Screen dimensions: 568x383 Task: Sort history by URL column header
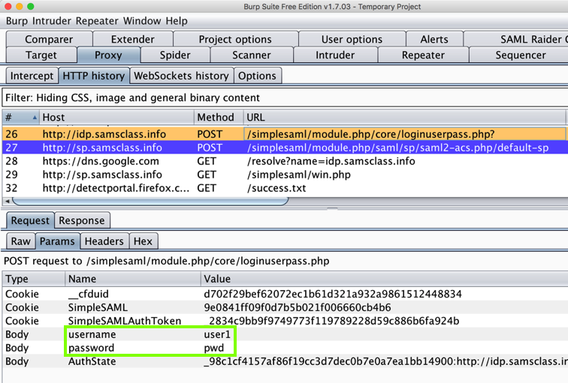(404, 117)
